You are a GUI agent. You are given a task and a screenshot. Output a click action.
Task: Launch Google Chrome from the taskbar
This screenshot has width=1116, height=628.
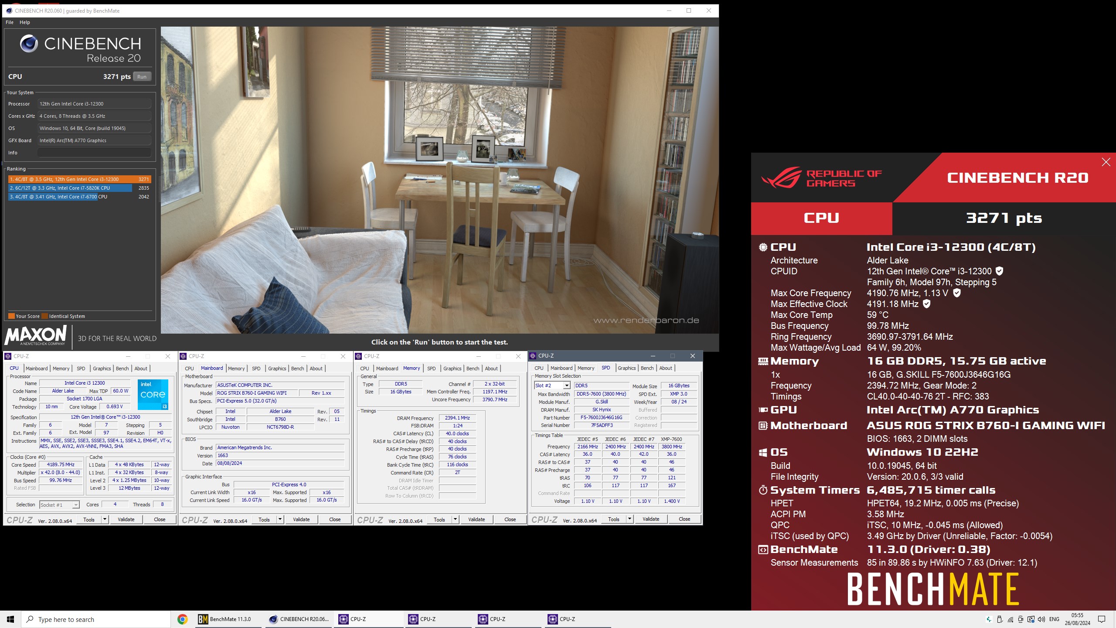[x=183, y=619]
